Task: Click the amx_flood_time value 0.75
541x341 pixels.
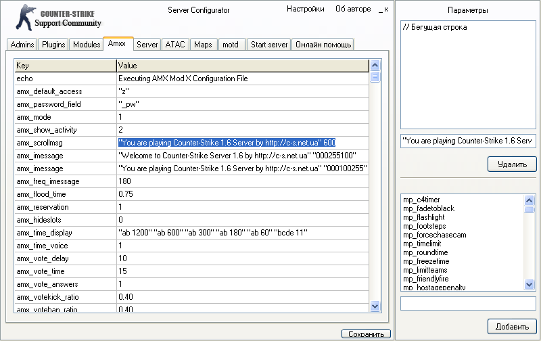Action: click(243, 194)
